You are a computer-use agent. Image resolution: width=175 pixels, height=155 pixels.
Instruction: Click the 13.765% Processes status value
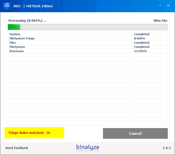[140, 51]
